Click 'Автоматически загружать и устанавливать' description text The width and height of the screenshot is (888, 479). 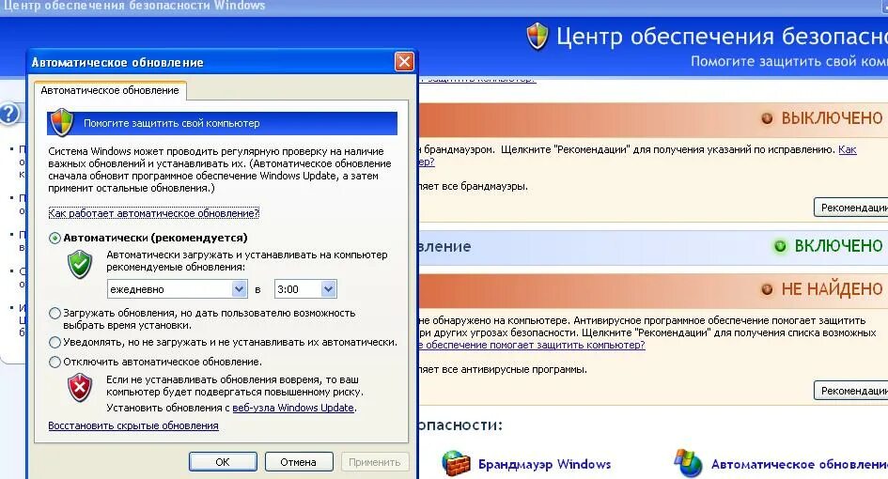coord(247,260)
